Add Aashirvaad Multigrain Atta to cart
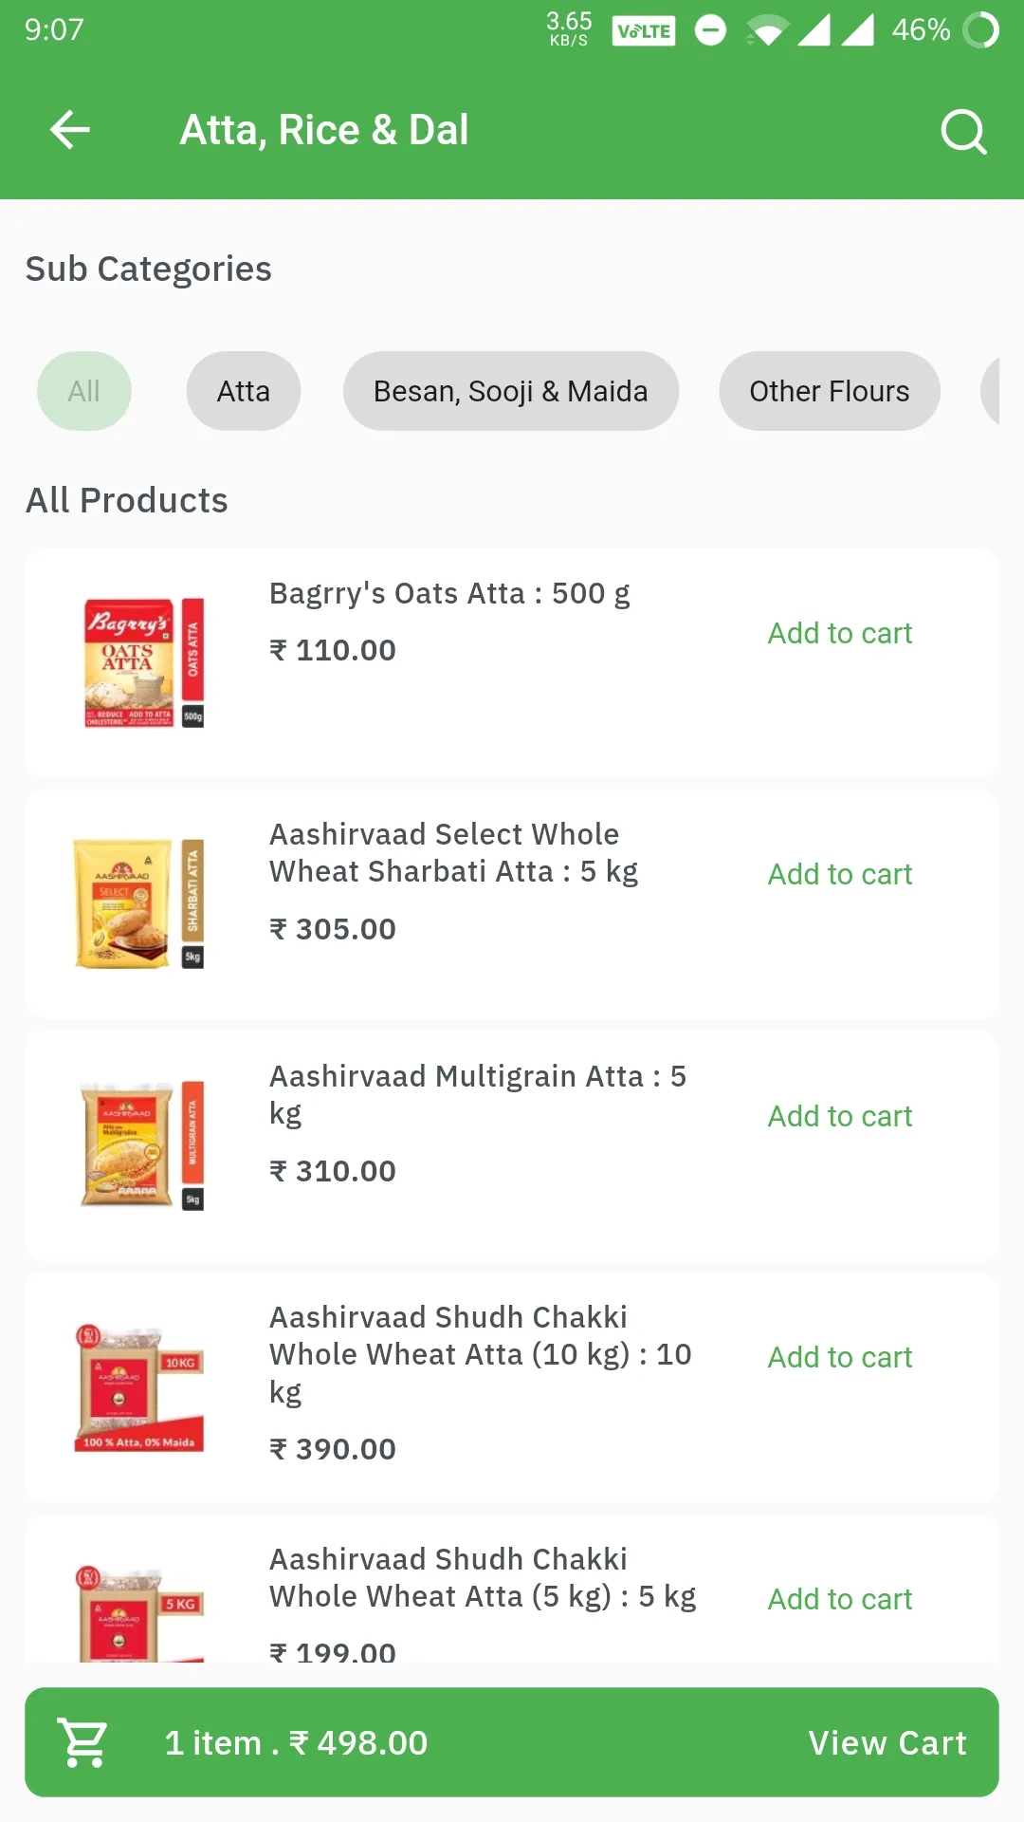This screenshot has height=1822, width=1024. 840,1116
